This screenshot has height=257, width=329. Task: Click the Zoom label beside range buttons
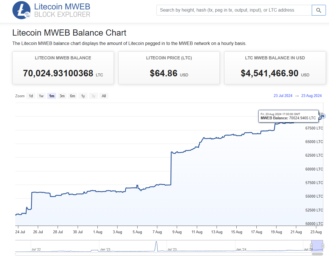(20, 96)
